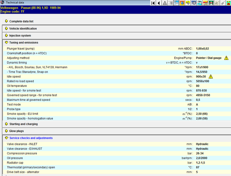Click Idle speed - for smoke test label
Viewport: 231px width, 176px height.
[x=24, y=91]
